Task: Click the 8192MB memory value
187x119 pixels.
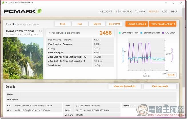Action: 79,115
